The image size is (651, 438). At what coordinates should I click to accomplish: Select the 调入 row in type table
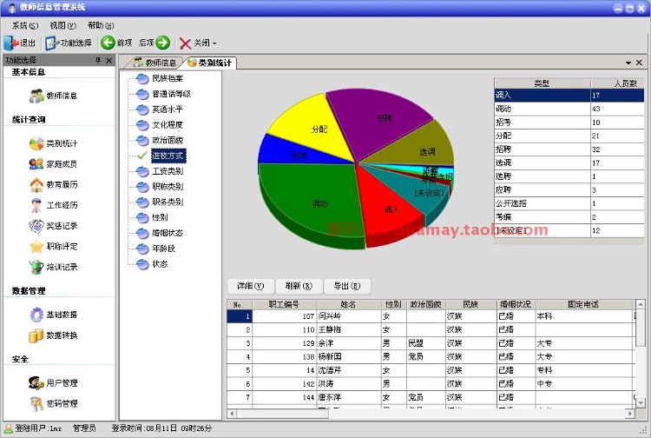(x=569, y=96)
